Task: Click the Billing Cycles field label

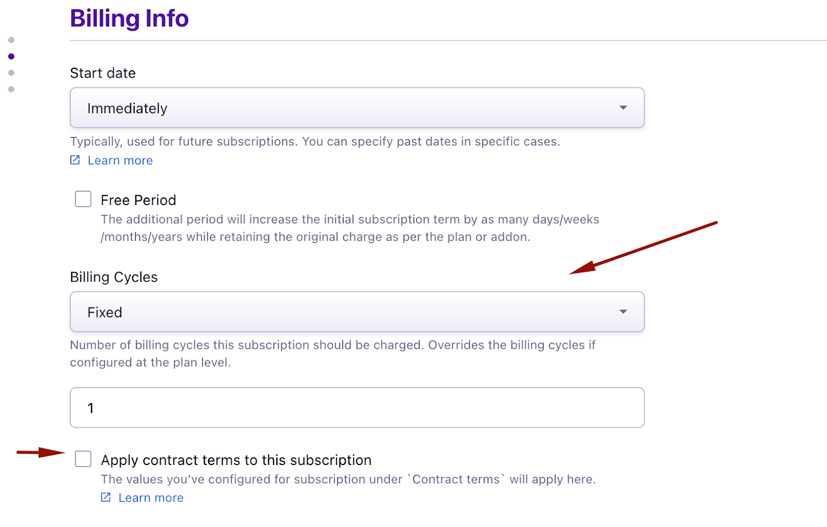Action: pos(114,277)
